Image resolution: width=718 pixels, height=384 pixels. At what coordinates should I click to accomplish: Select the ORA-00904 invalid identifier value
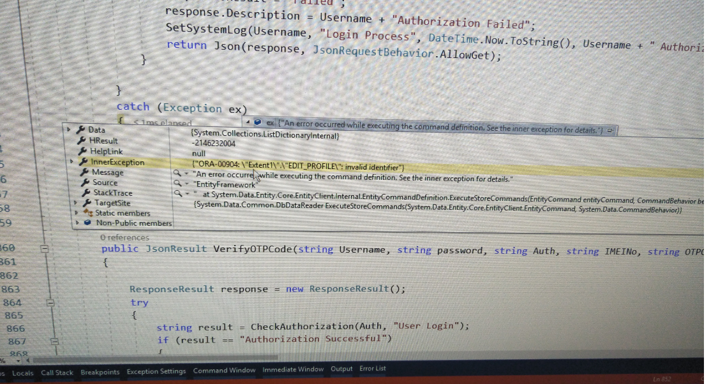click(x=298, y=166)
